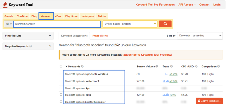Screen dimensions: 227x105
Task: Click help icon beside Keywords column header
Action: coord(82,67)
